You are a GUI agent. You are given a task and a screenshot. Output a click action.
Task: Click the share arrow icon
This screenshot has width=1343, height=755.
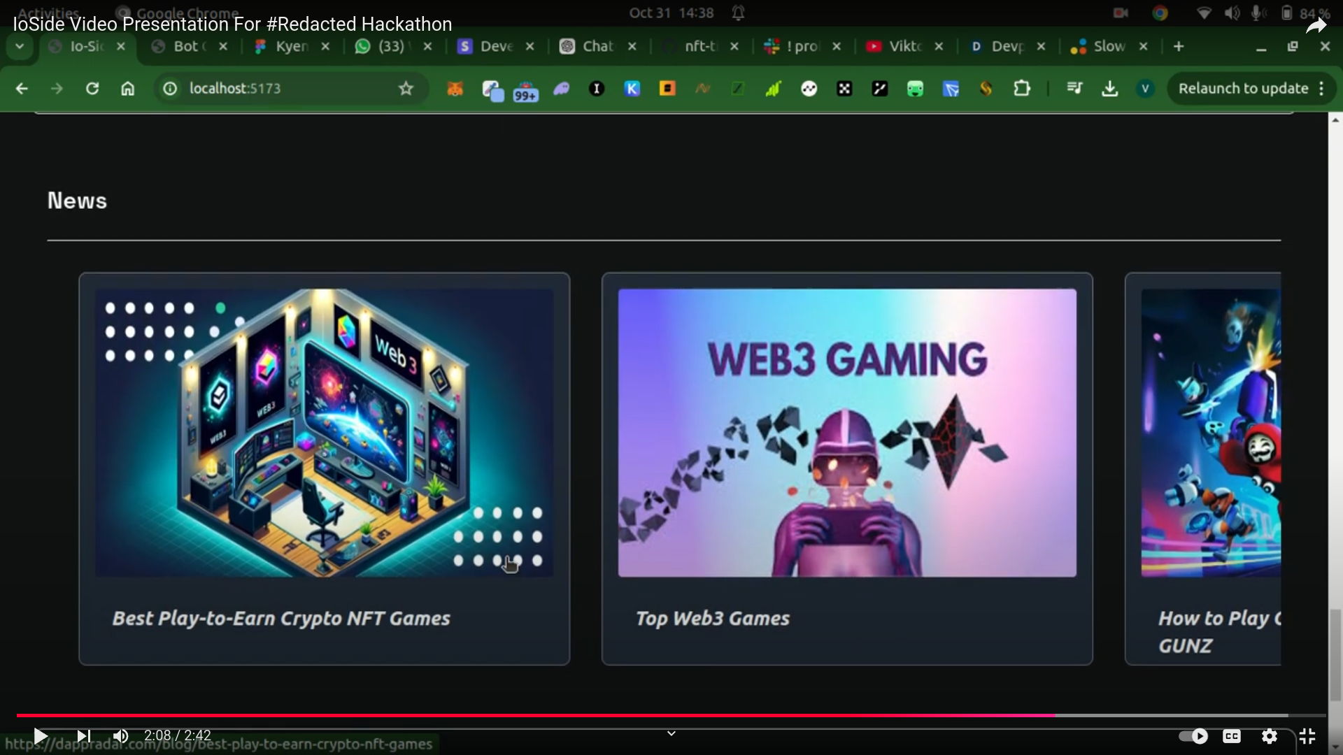1316,27
